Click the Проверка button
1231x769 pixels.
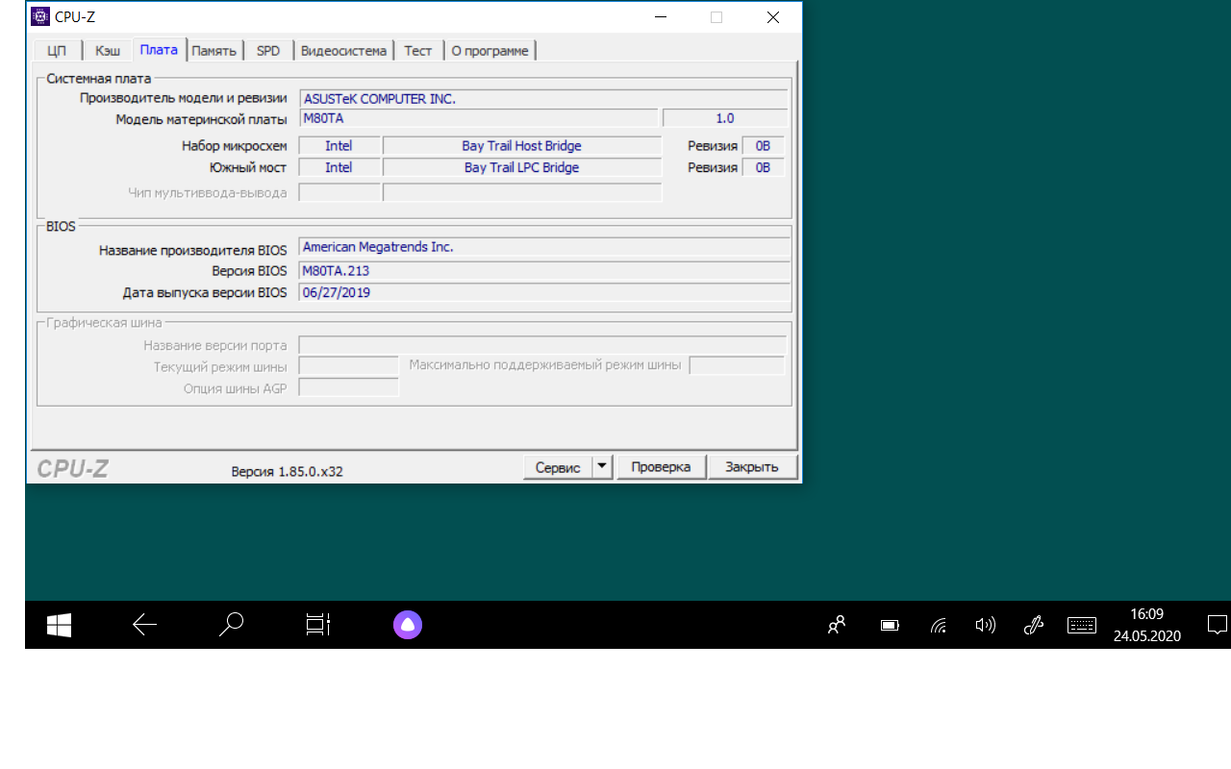(661, 467)
